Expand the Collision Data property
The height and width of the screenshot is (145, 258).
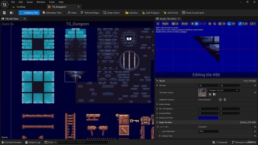tap(160, 136)
